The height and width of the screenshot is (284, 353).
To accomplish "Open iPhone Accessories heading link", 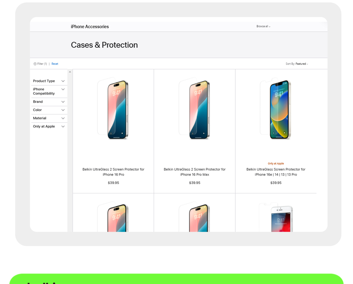I will [x=90, y=27].
